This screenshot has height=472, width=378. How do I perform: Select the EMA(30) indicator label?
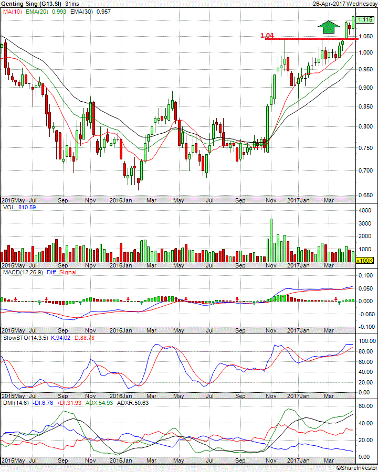81,12
